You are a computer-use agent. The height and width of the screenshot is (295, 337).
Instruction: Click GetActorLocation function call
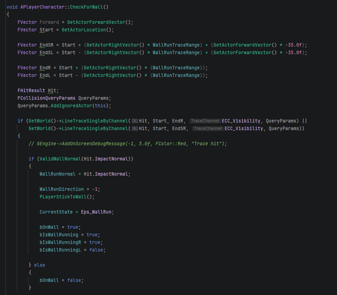83,30
